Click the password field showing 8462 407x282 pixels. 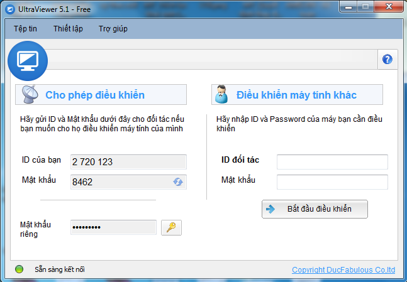pos(128,182)
